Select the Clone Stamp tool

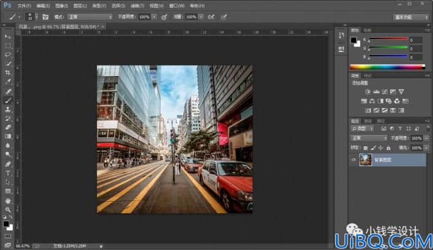[8, 110]
